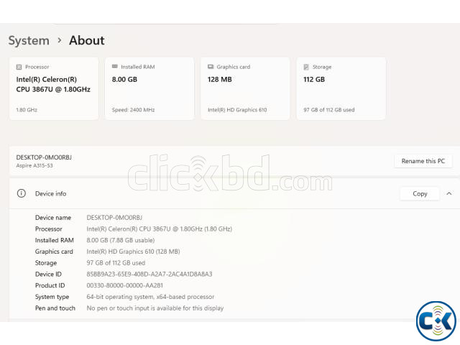Select the 64-bit operating system value
The width and height of the screenshot is (460, 345).
pos(150,297)
